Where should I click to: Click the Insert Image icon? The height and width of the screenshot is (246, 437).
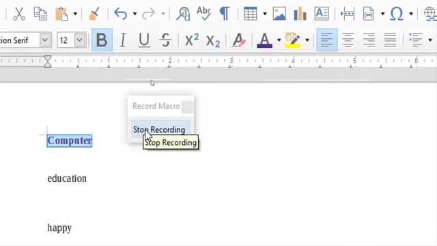pos(279,14)
